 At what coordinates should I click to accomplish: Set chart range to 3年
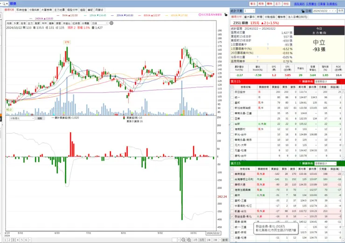tap(215, 240)
